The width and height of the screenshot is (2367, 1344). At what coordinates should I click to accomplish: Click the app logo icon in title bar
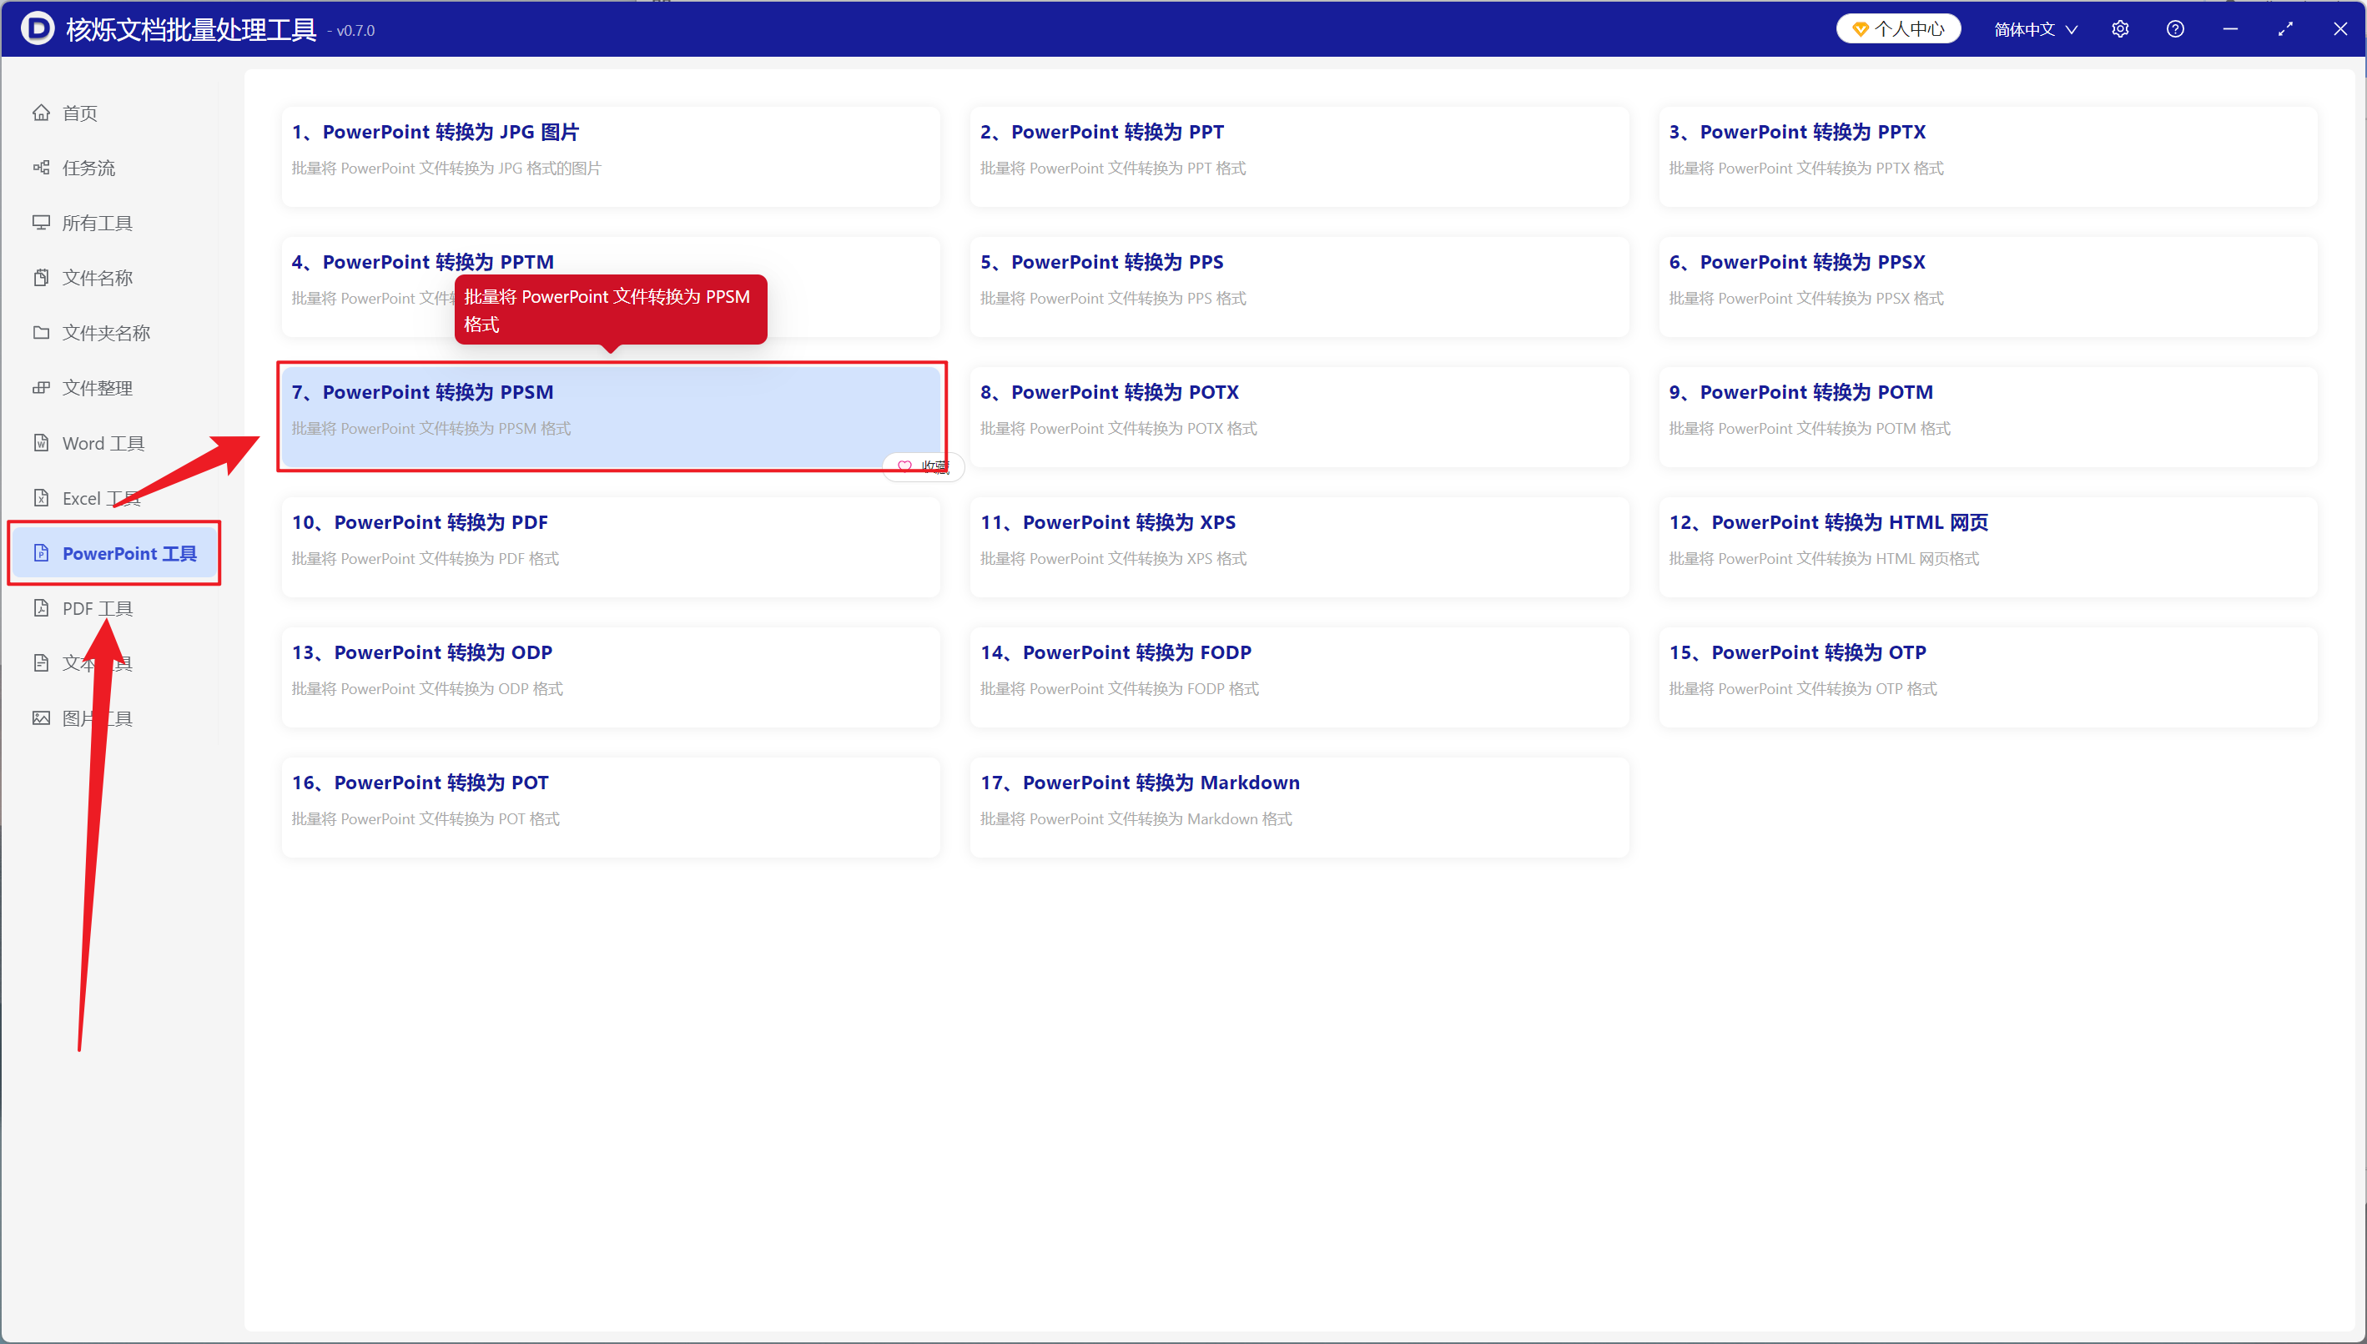[x=38, y=28]
